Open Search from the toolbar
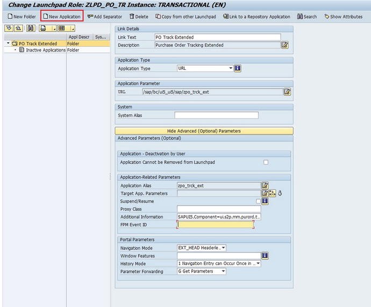371x307 pixels. (307, 17)
